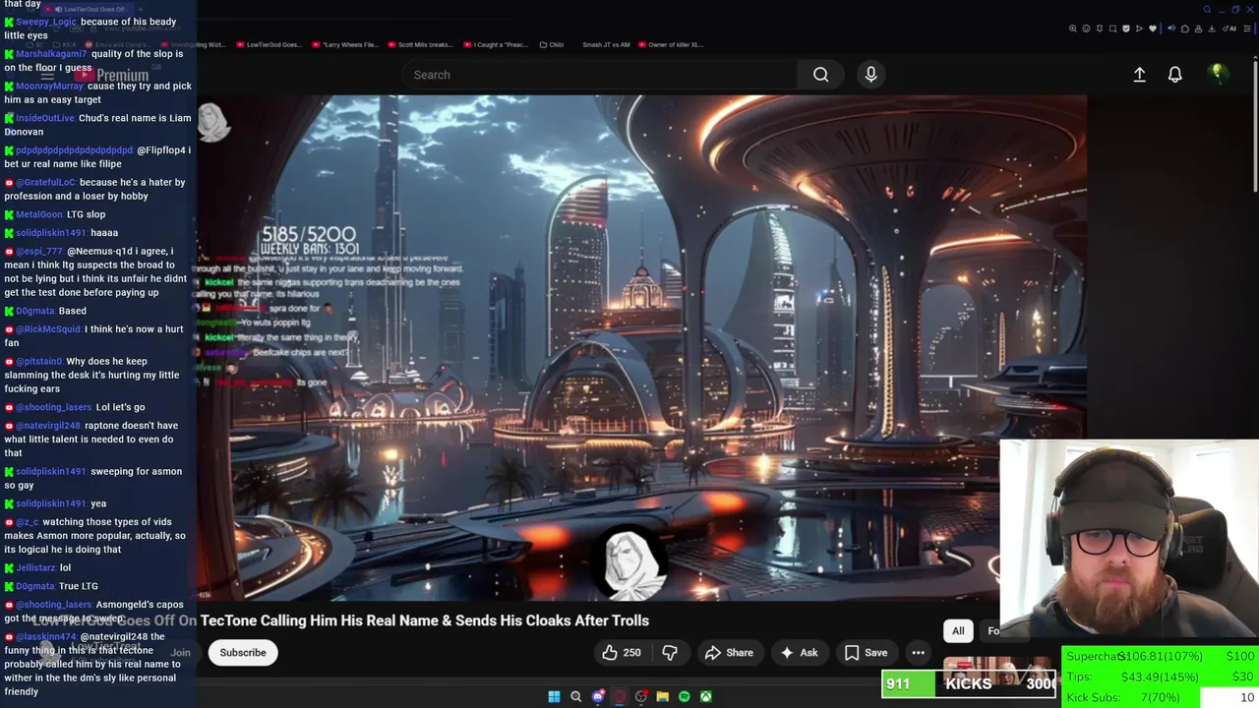Like the video with 250 likes
1259x708 pixels.
click(x=622, y=653)
